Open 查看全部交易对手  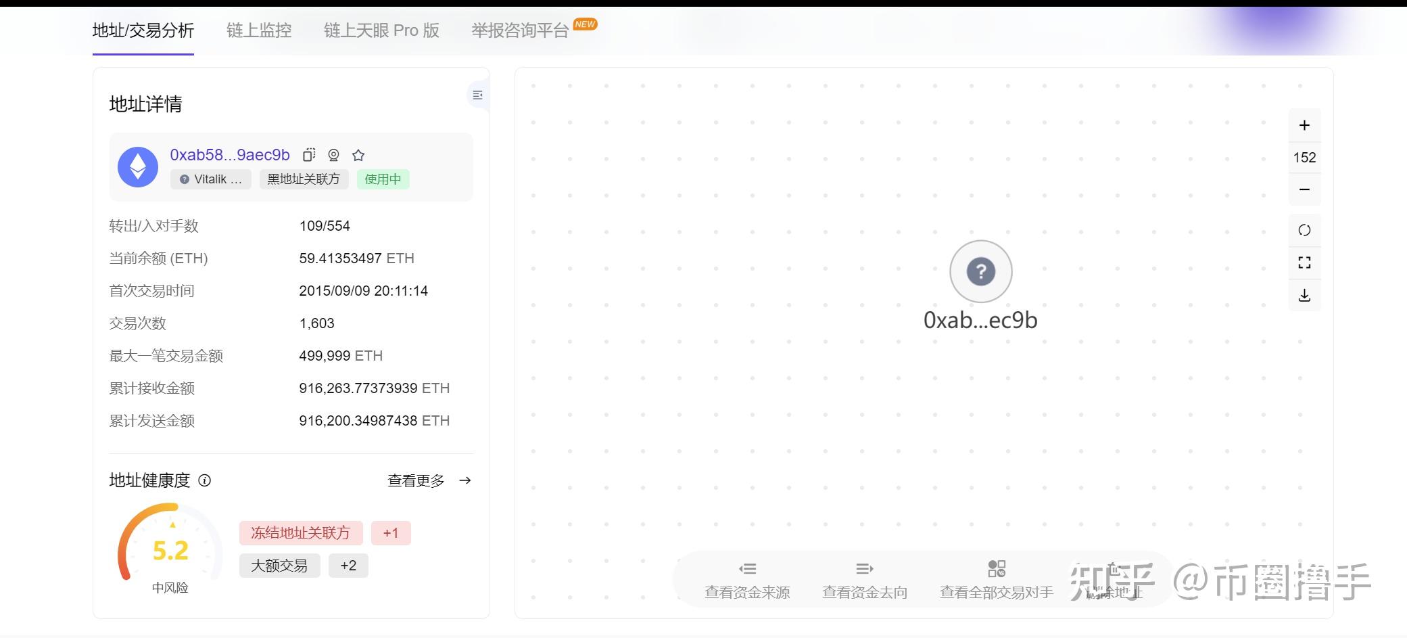point(997,581)
